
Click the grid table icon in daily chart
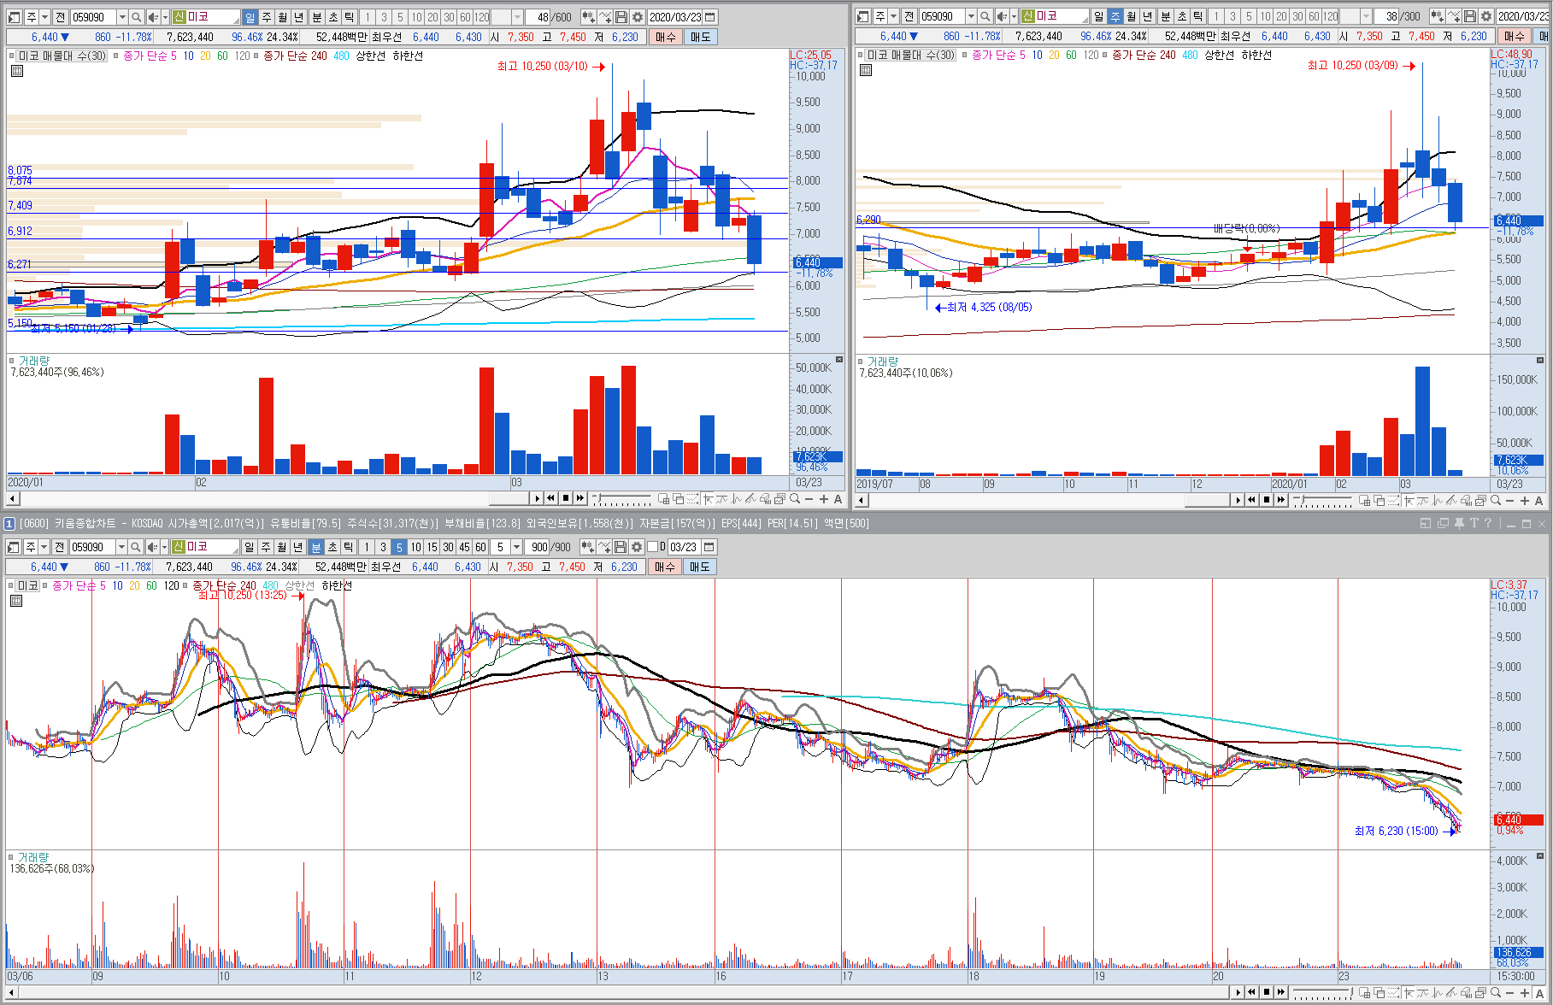16,71
